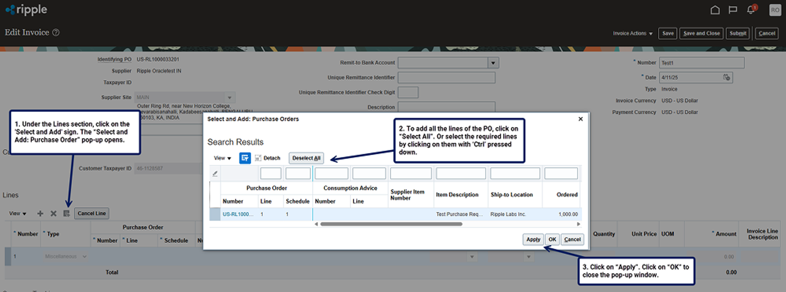Toggle Query By Example filter icon in popup

coord(245,158)
